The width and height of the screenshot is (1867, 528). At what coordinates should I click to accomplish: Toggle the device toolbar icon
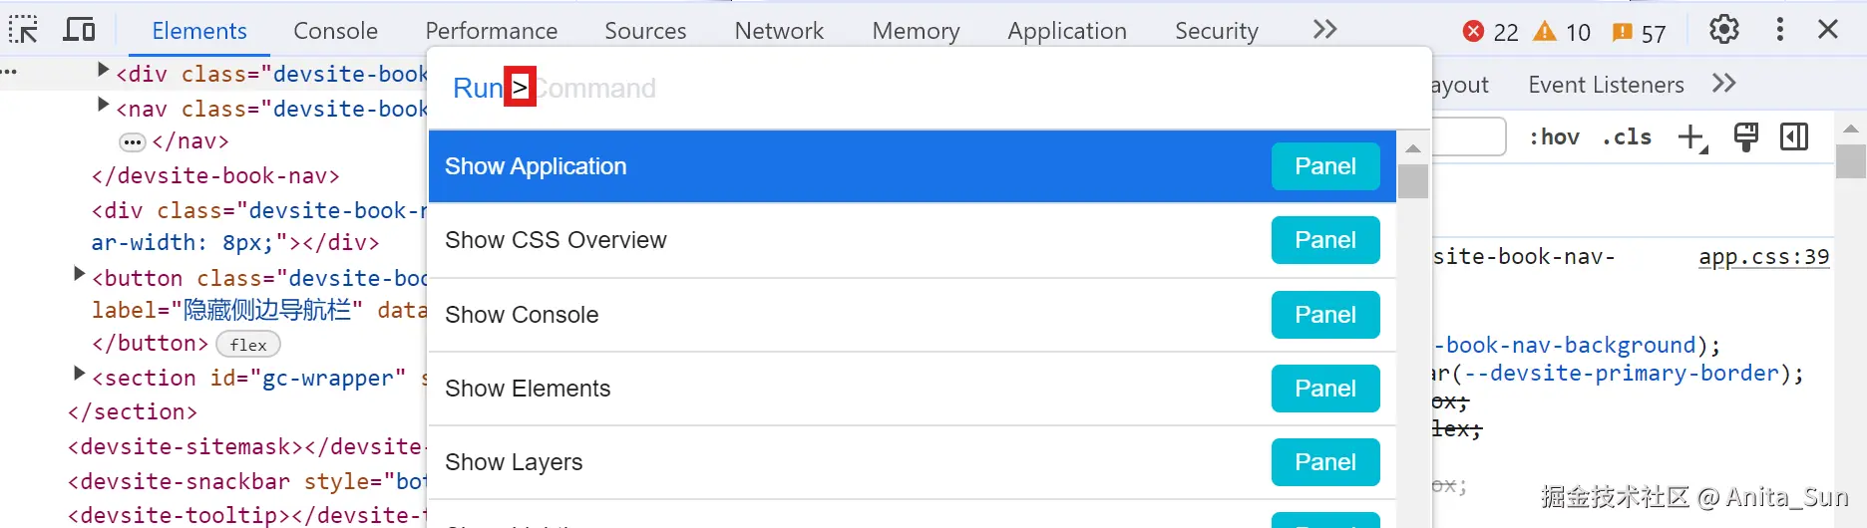(79, 30)
